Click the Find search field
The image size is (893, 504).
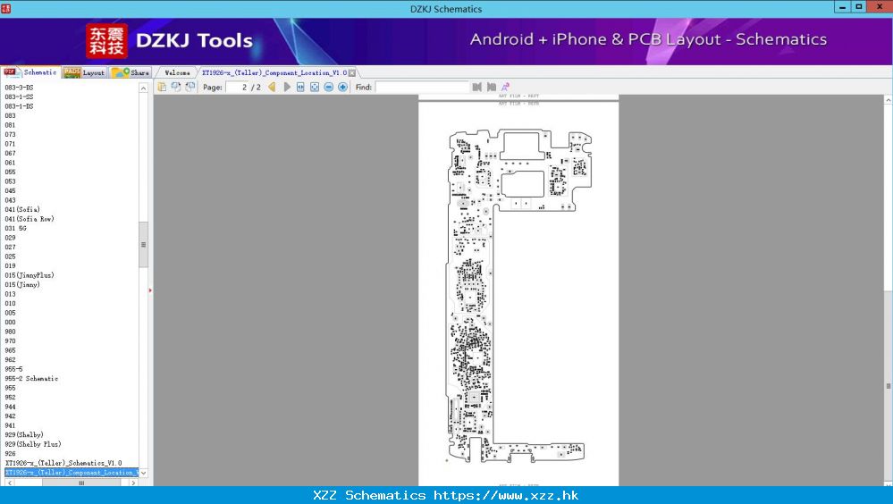click(x=422, y=88)
